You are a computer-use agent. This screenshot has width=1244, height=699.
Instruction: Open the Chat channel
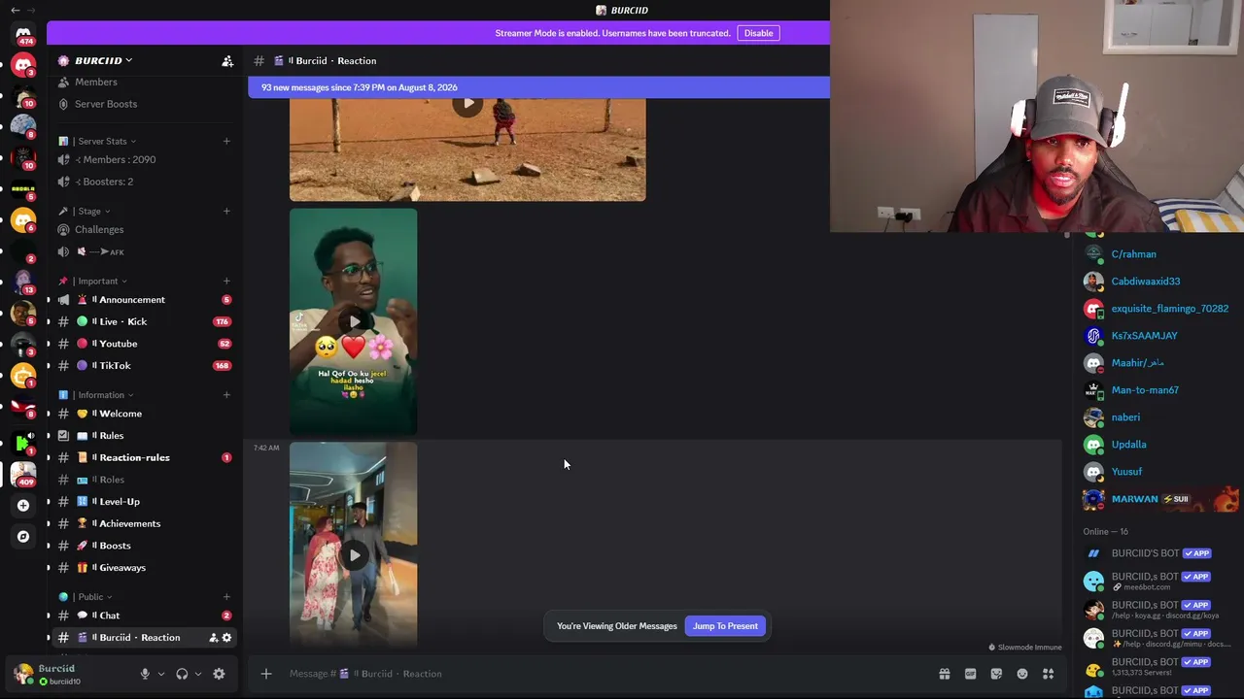click(x=144, y=616)
